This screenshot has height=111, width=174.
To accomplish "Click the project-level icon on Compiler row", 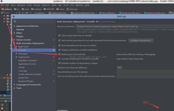I will pos(54,50).
